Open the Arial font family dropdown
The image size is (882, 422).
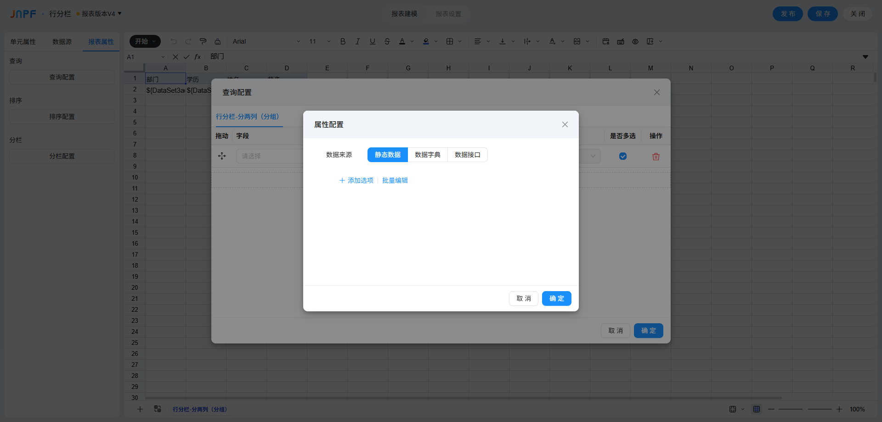pyautogui.click(x=266, y=41)
